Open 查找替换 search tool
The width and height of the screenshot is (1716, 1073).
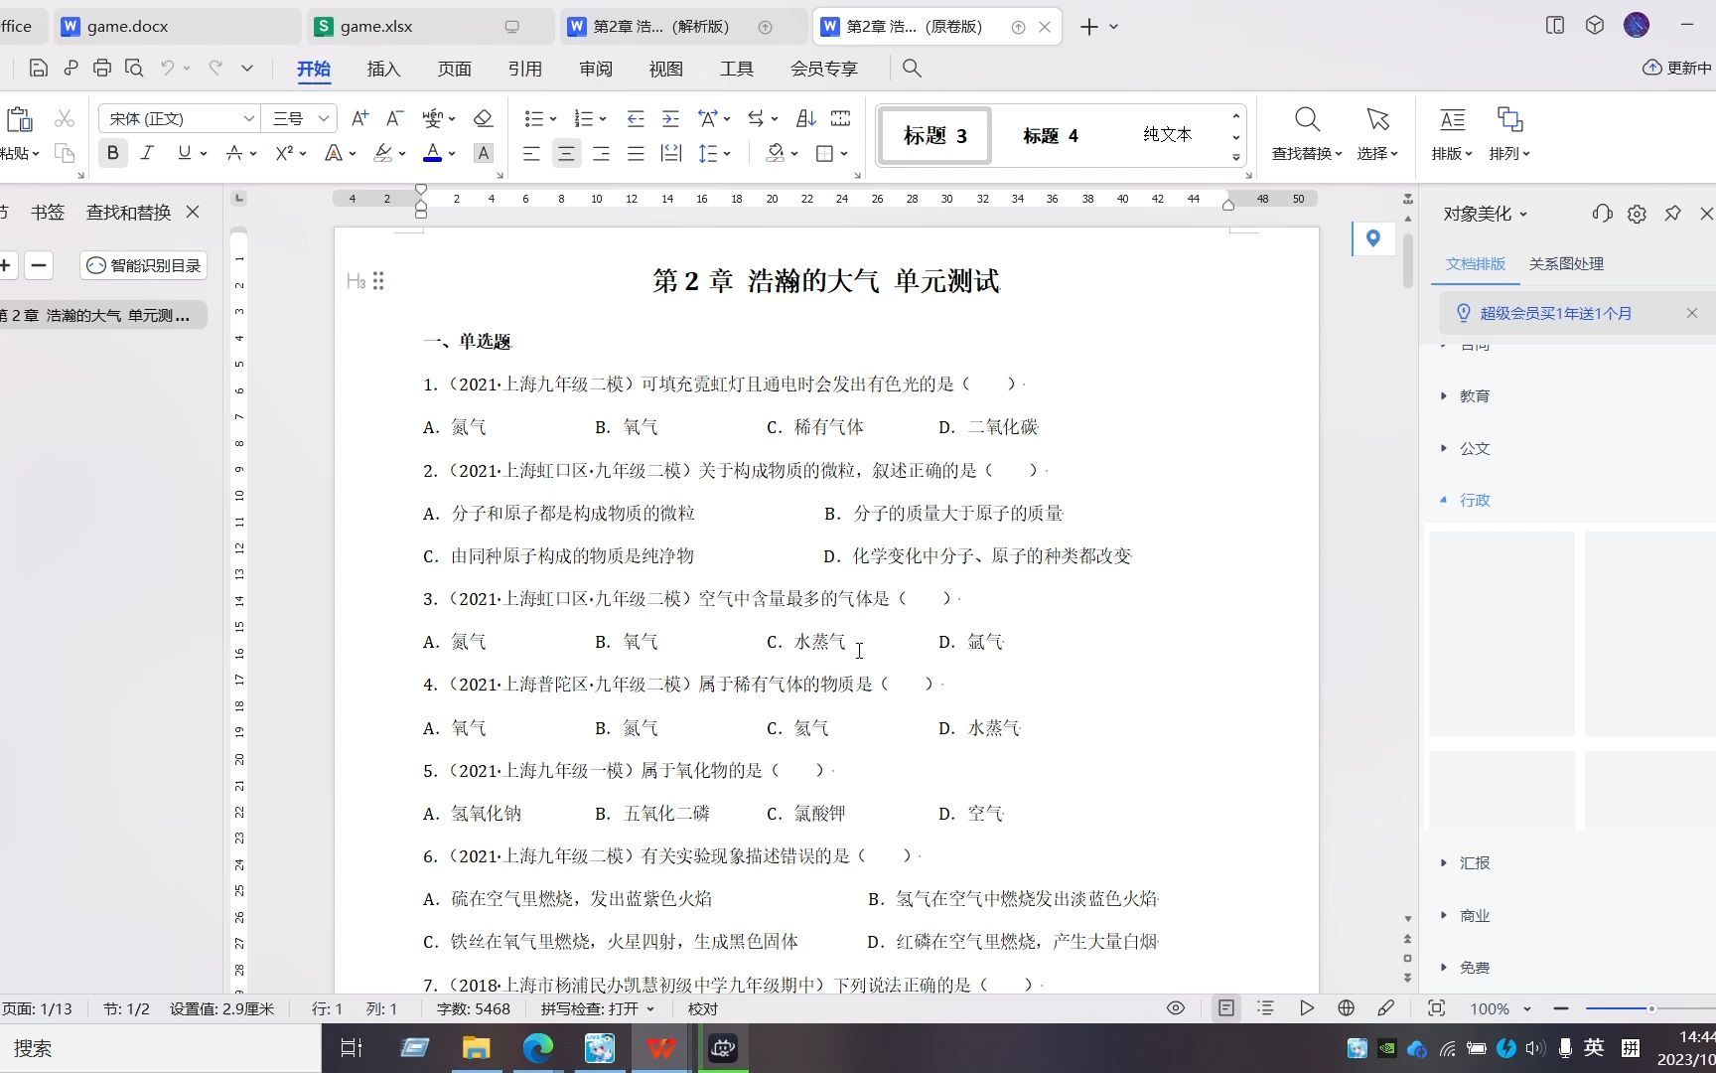[1306, 134]
